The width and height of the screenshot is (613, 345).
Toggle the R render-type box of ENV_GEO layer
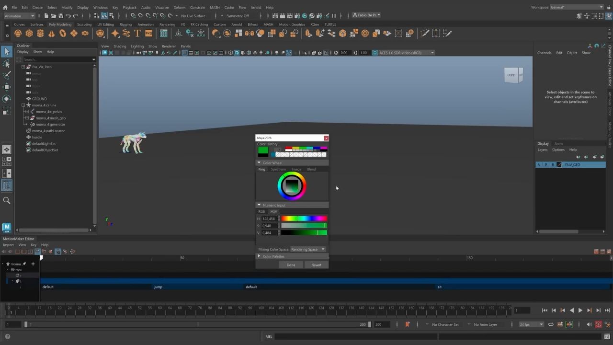tap(552, 165)
